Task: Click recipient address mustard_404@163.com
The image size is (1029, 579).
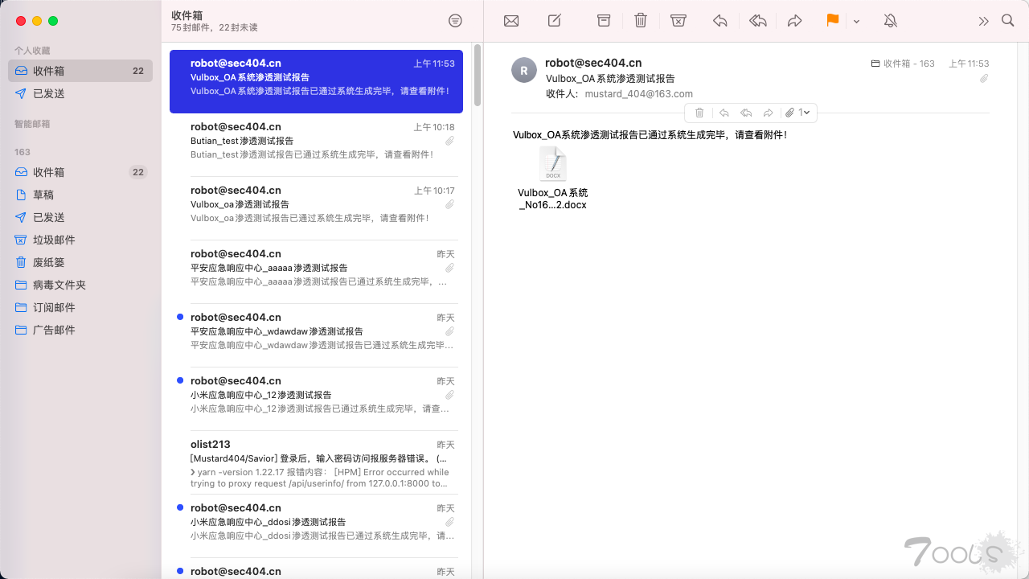Action: click(x=638, y=94)
